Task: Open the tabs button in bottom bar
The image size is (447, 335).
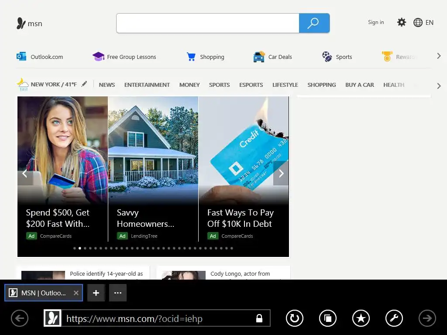Action: coord(328,318)
